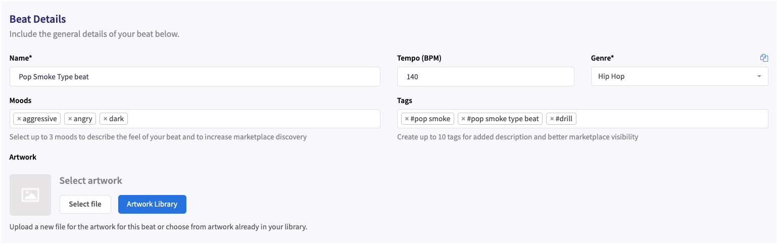This screenshot has width=778, height=245.
Task: Remove the aggressive mood tag
Action: pyautogui.click(x=19, y=119)
